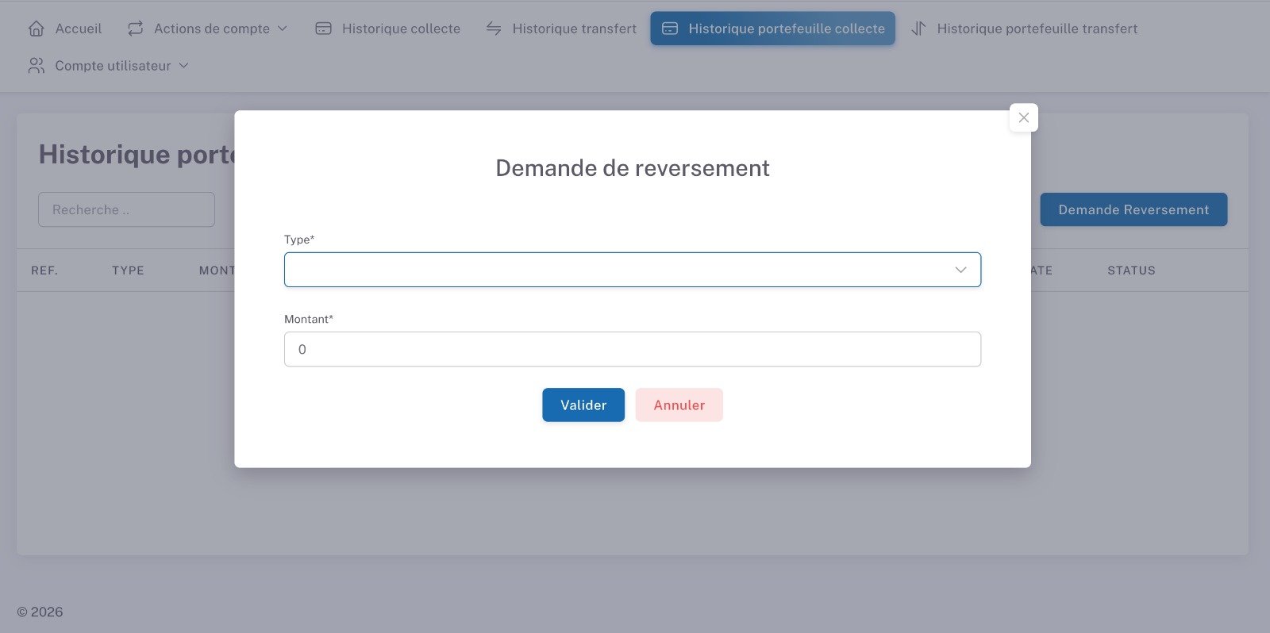1270x633 pixels.
Task: Click the Annuler button
Action: tap(679, 405)
